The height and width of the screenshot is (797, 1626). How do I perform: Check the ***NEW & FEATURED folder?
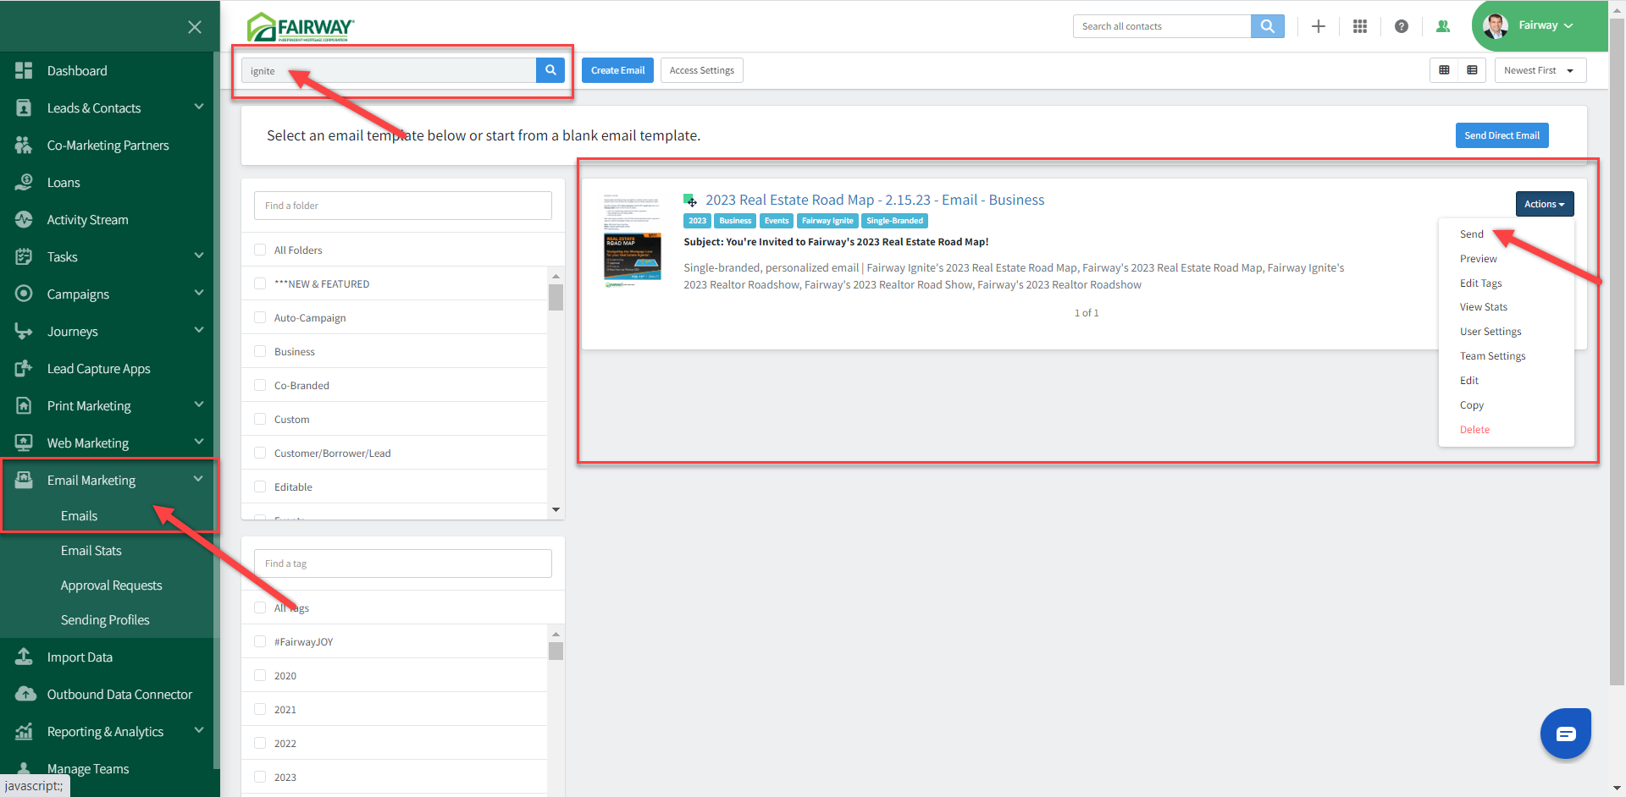pos(260,283)
